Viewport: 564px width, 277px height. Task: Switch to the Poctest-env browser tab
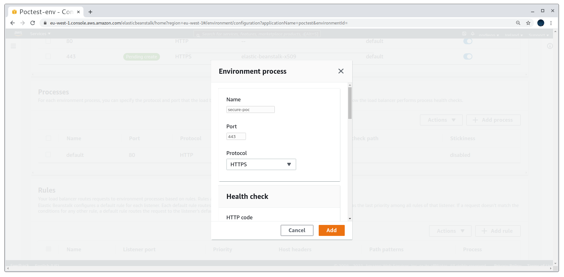(x=46, y=12)
